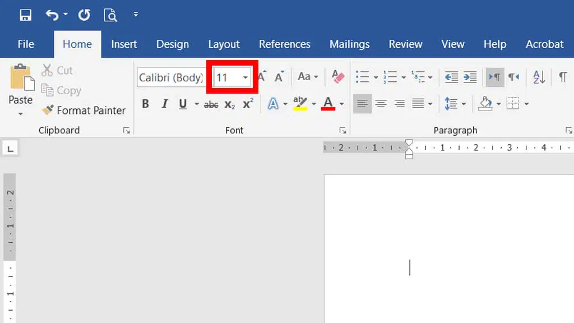Screen dimensions: 574x323
Task: Activate Format Painter
Action: 84,110
